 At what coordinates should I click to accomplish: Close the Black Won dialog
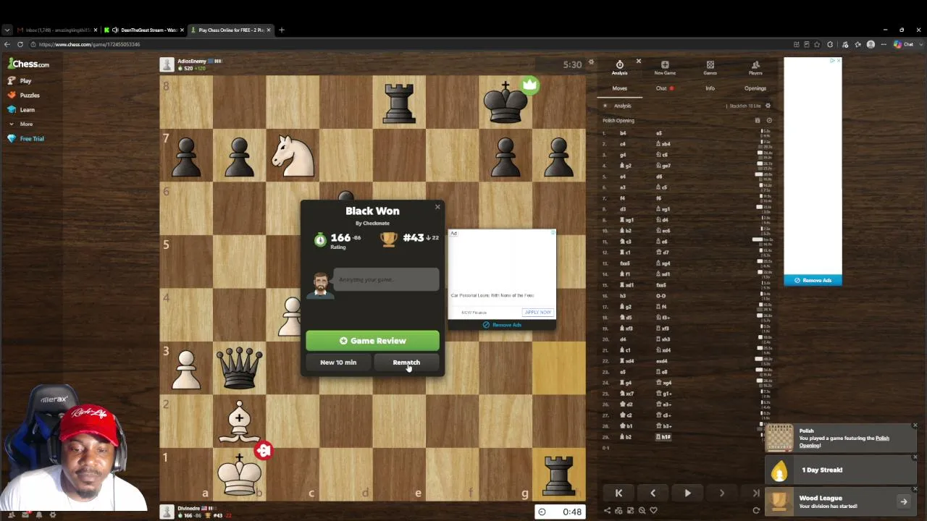(x=437, y=207)
